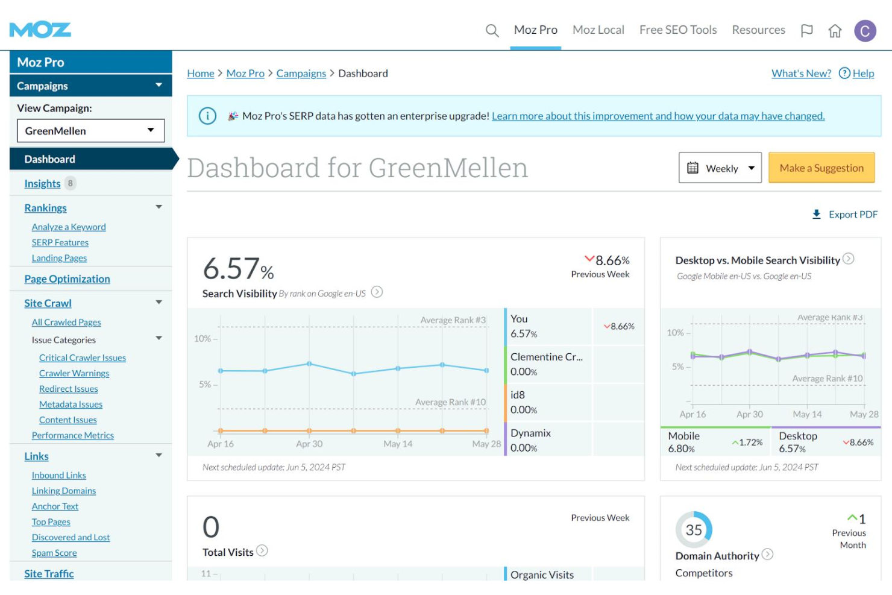
Task: Open Linking Domains link
Action: tap(64, 491)
